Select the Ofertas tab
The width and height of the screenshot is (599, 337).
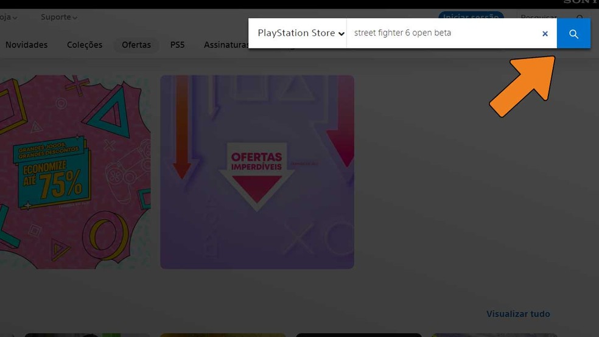(x=136, y=45)
